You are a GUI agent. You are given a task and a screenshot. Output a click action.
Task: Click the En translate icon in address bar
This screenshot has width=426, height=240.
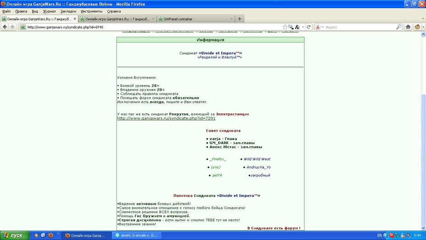[x=291, y=27]
